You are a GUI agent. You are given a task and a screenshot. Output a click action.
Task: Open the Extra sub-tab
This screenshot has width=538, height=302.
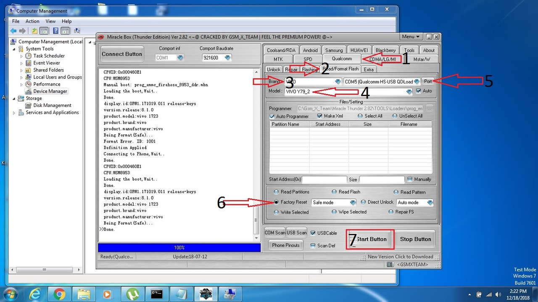369,70
